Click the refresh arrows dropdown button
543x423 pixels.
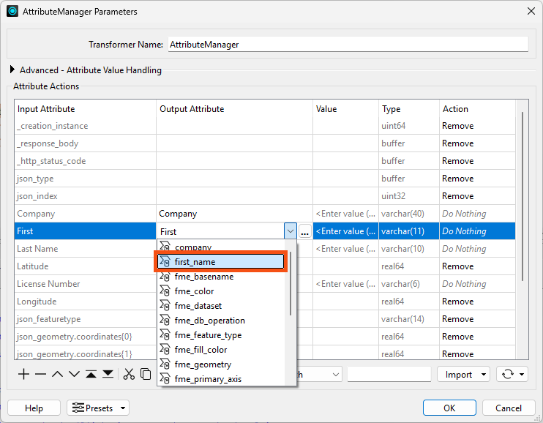[512, 374]
